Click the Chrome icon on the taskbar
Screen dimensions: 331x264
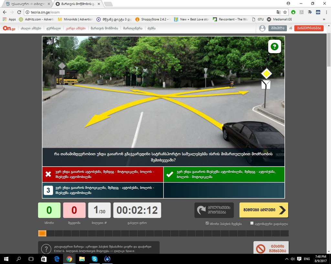(69, 259)
